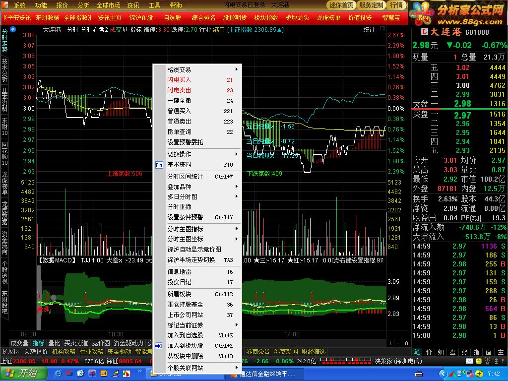This screenshot has width=508, height=381.
Task: Click the double up-arrow icon in status bar
Action: (x=496, y=361)
